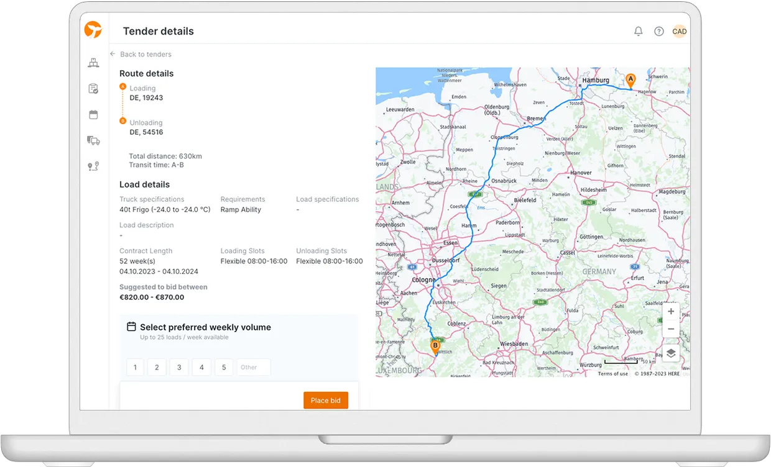This screenshot has width=771, height=467.
Task: Open the tenders clipboard icon in sidebar
Action: click(x=93, y=89)
